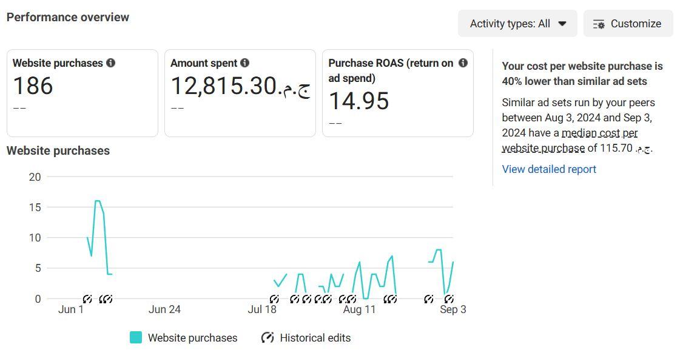
Task: Click the early June peak of the purchases line
Action: 98,201
